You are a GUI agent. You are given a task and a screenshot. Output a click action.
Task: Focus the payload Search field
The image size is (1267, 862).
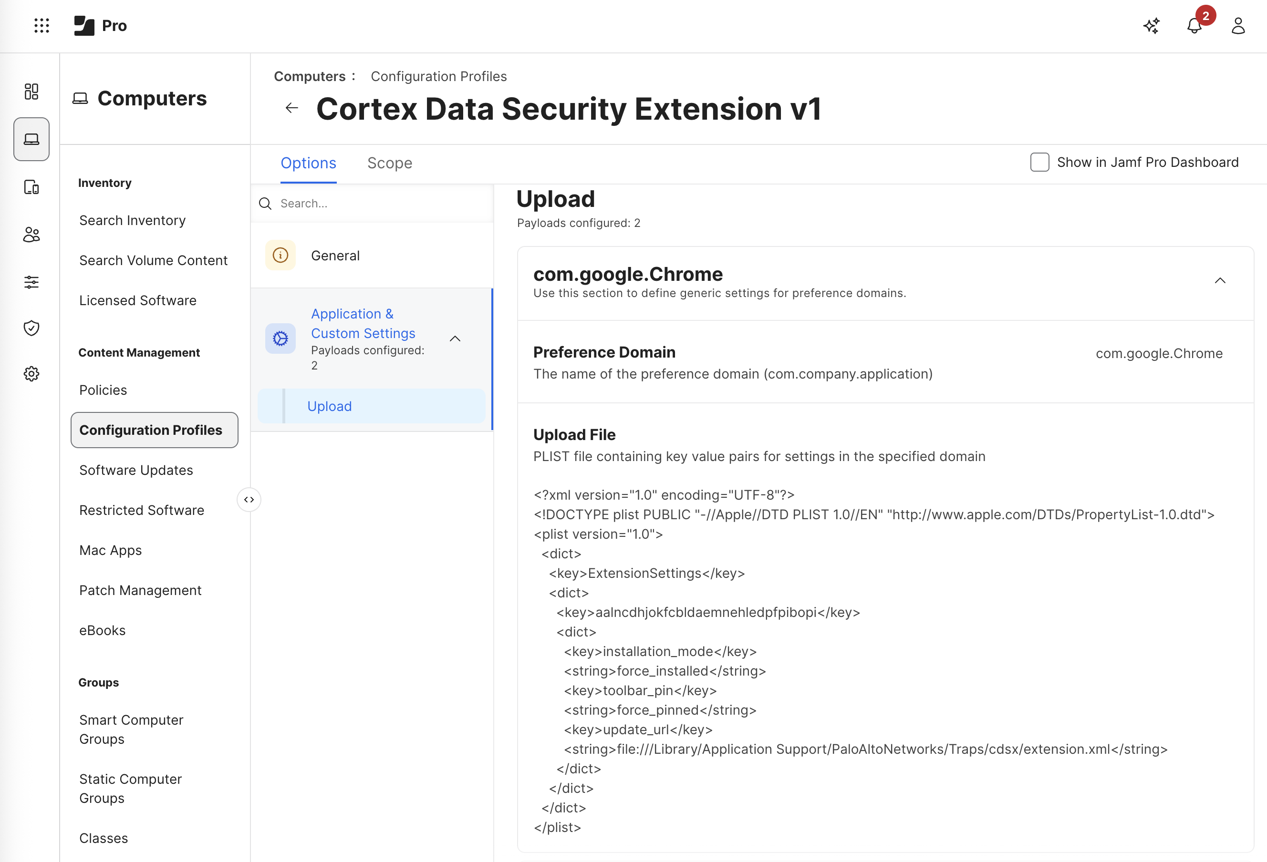pyautogui.click(x=373, y=204)
